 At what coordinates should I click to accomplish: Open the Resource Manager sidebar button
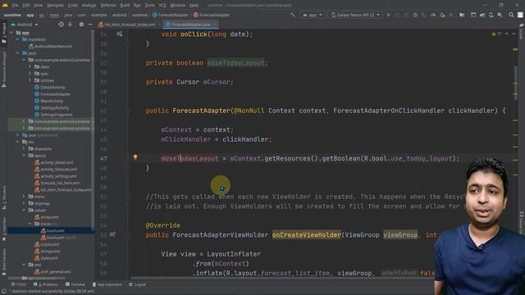[x=4, y=70]
